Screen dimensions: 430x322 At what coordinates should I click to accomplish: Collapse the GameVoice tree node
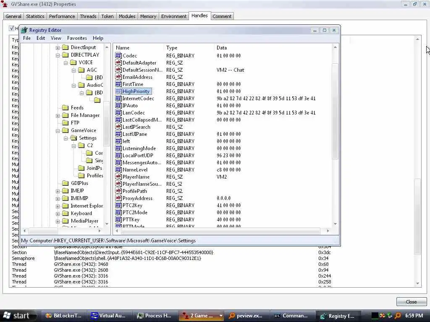(58, 131)
